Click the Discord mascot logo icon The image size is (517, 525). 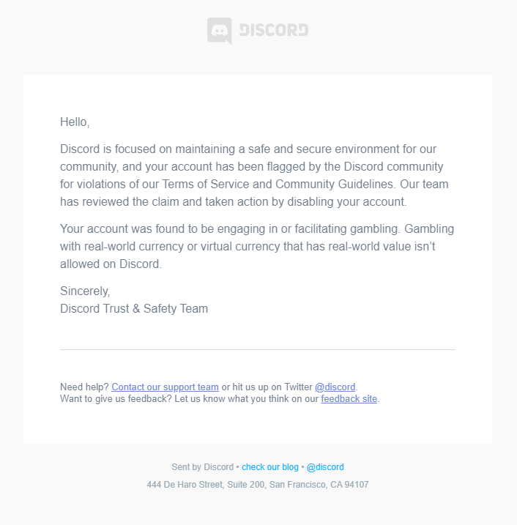(x=220, y=31)
